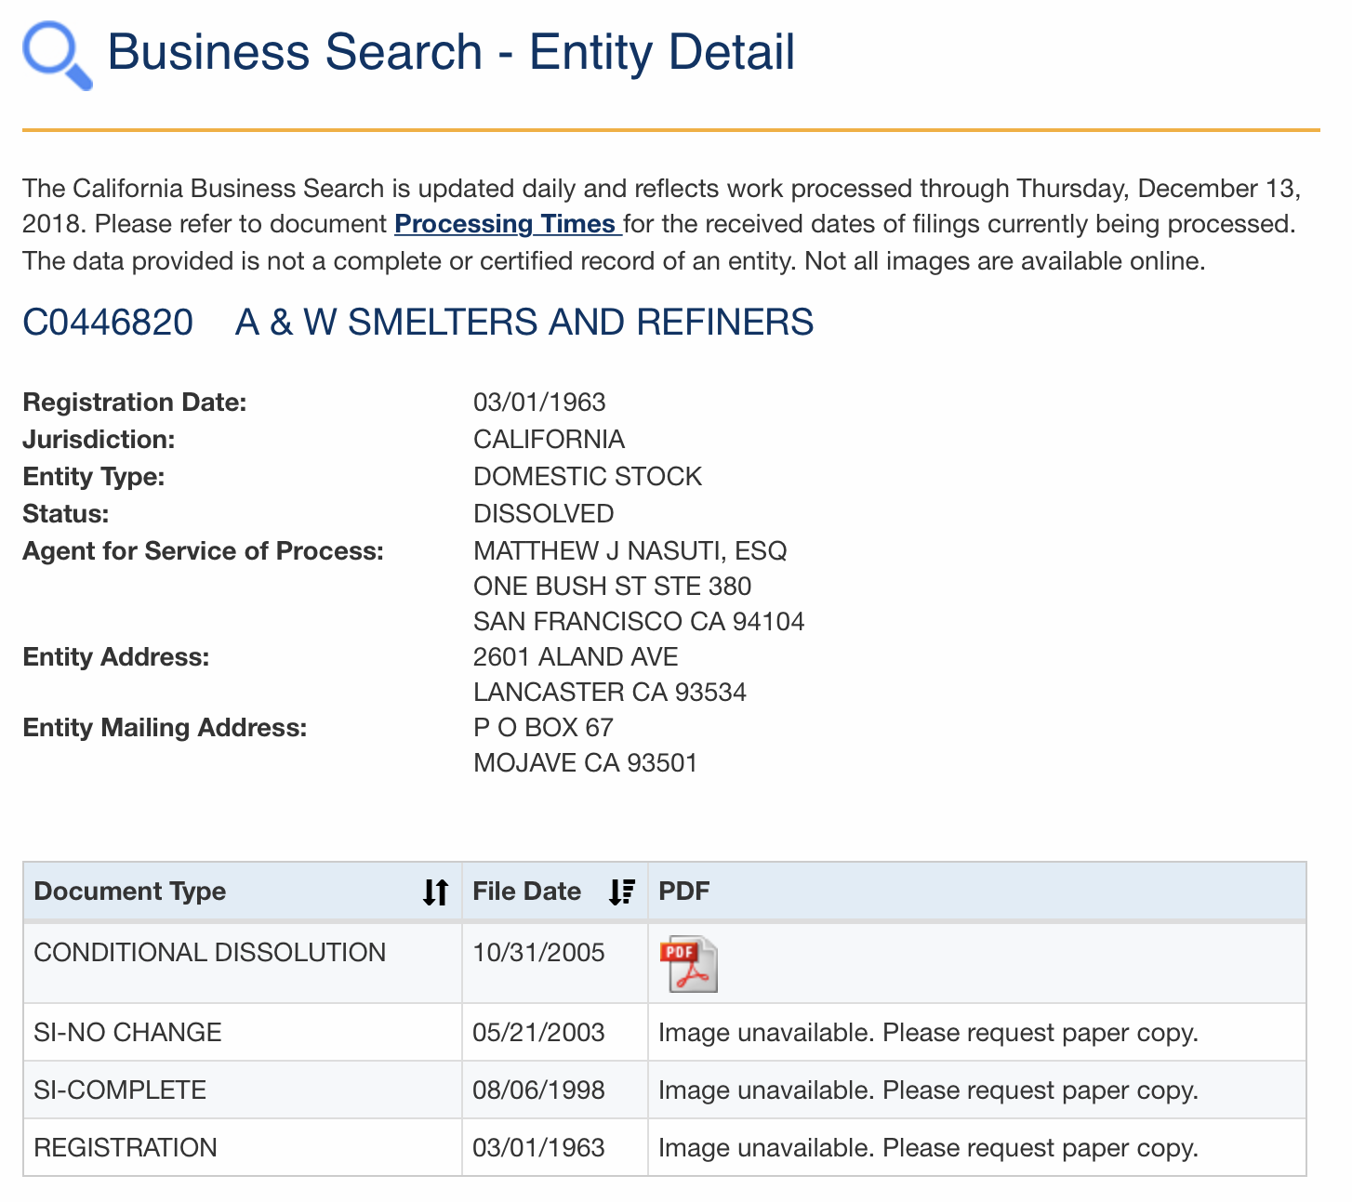This screenshot has height=1202, width=1352.
Task: Click the entity name A & W Smelters and Refiners
Action: (524, 323)
